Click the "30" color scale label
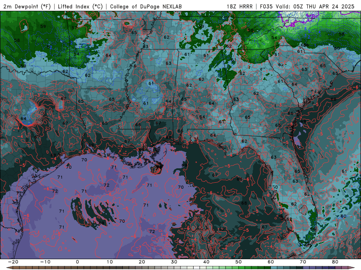This screenshot has height=270, width=361. pyautogui.click(x=174, y=262)
